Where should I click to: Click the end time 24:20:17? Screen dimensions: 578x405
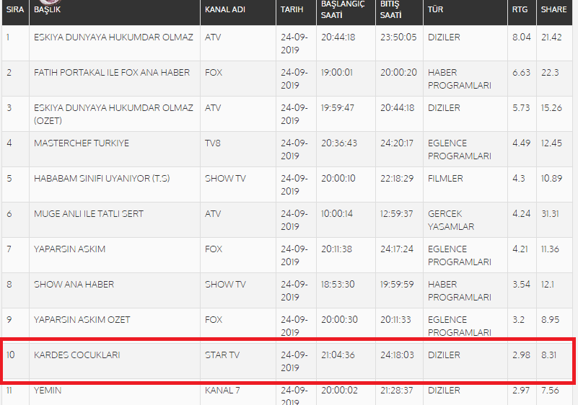[397, 143]
